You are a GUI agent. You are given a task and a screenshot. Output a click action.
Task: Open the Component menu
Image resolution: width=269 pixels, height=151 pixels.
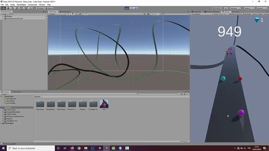tap(32, 5)
